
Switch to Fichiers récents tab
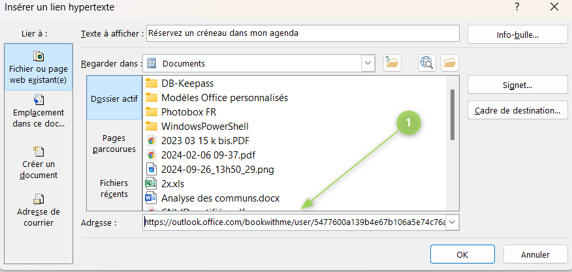coord(114,189)
